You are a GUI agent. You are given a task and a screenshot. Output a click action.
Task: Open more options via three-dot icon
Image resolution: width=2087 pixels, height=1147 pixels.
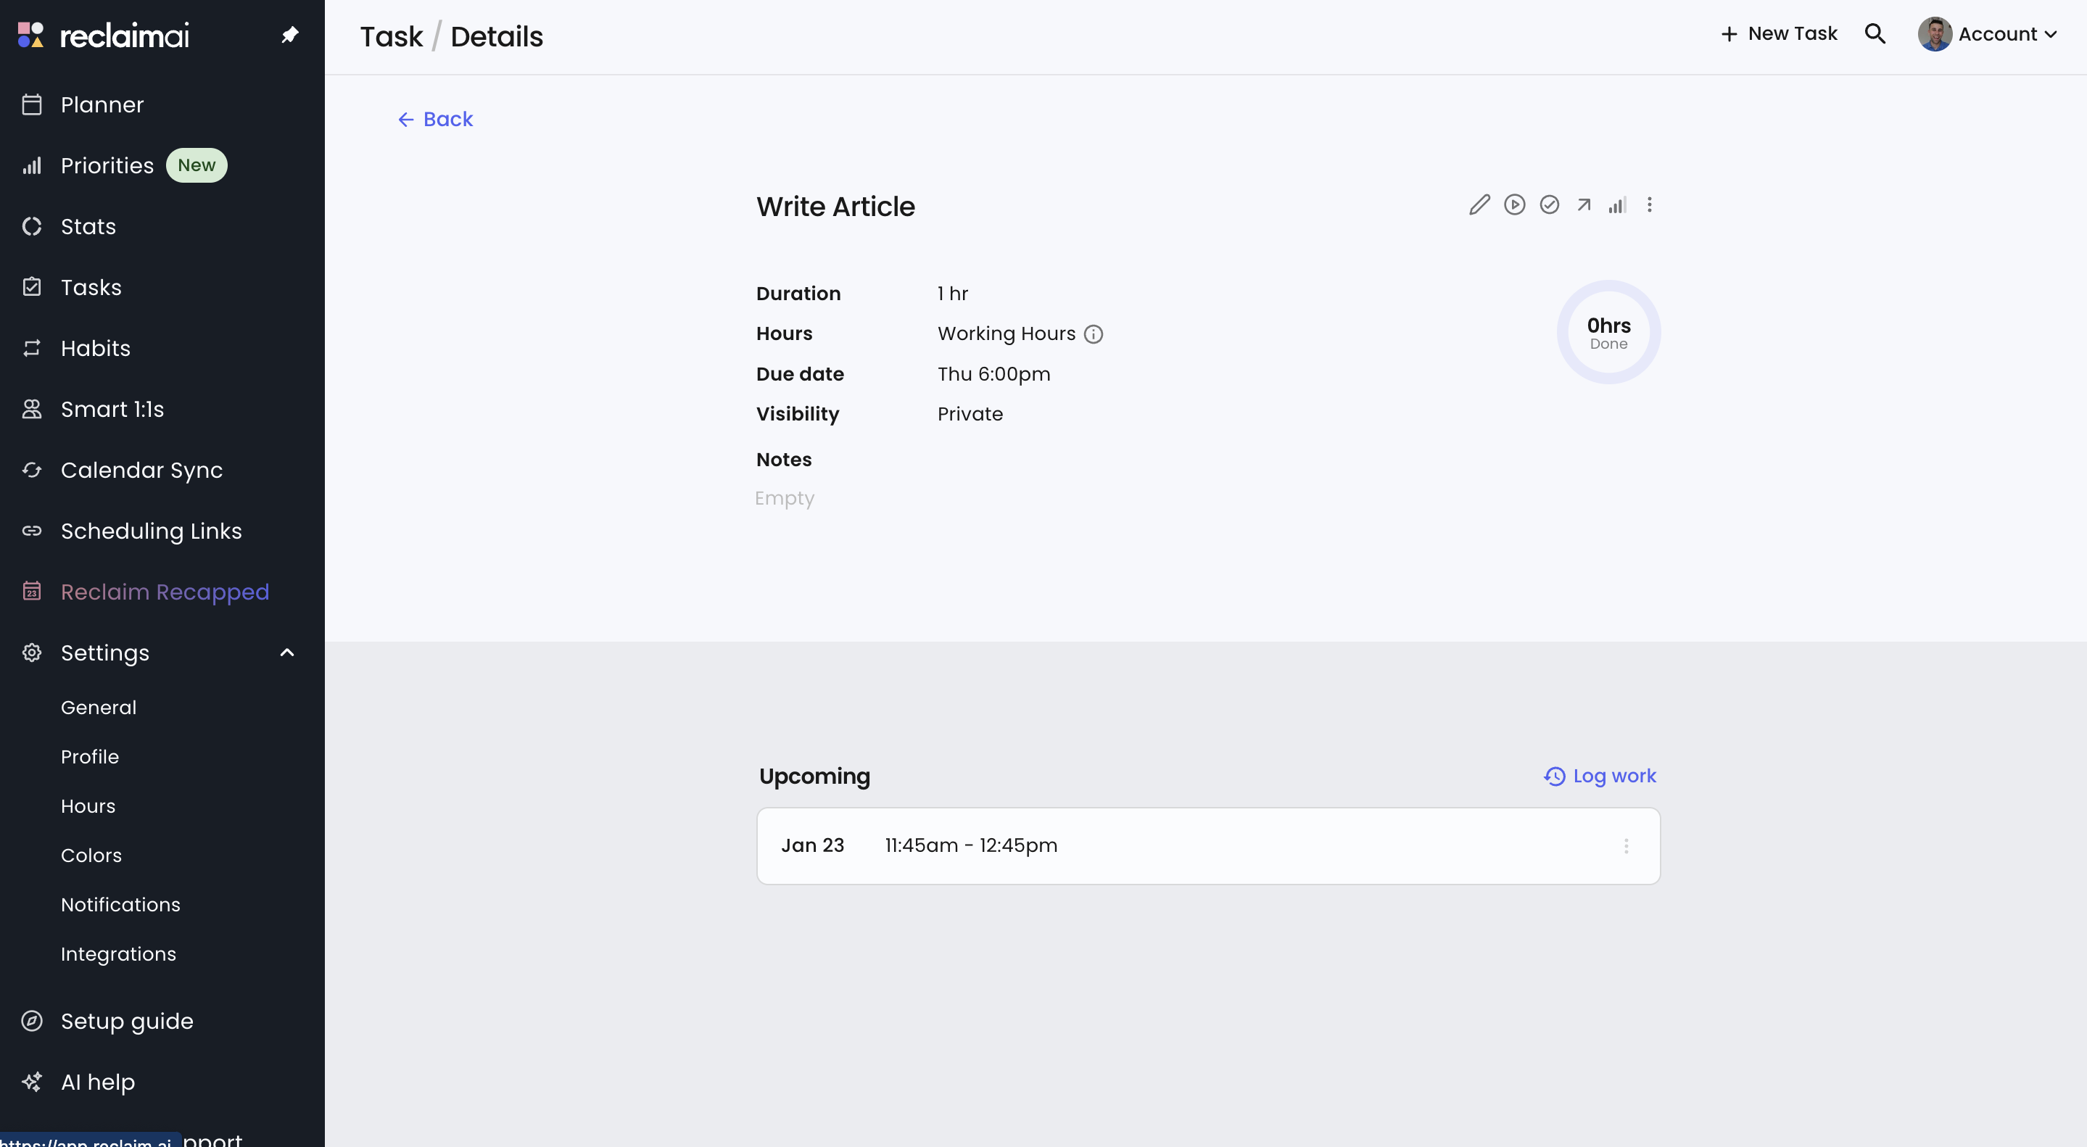pos(1650,204)
